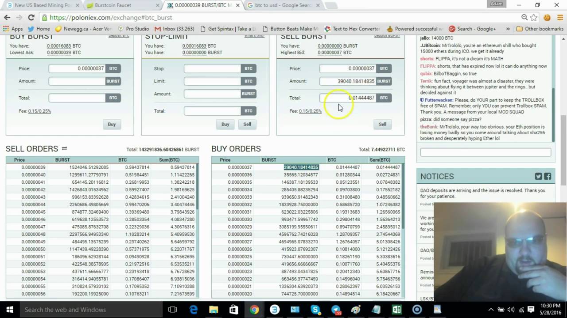
Task: Open Fee 0.15/0.25% link in Sell panel
Action: 310,111
